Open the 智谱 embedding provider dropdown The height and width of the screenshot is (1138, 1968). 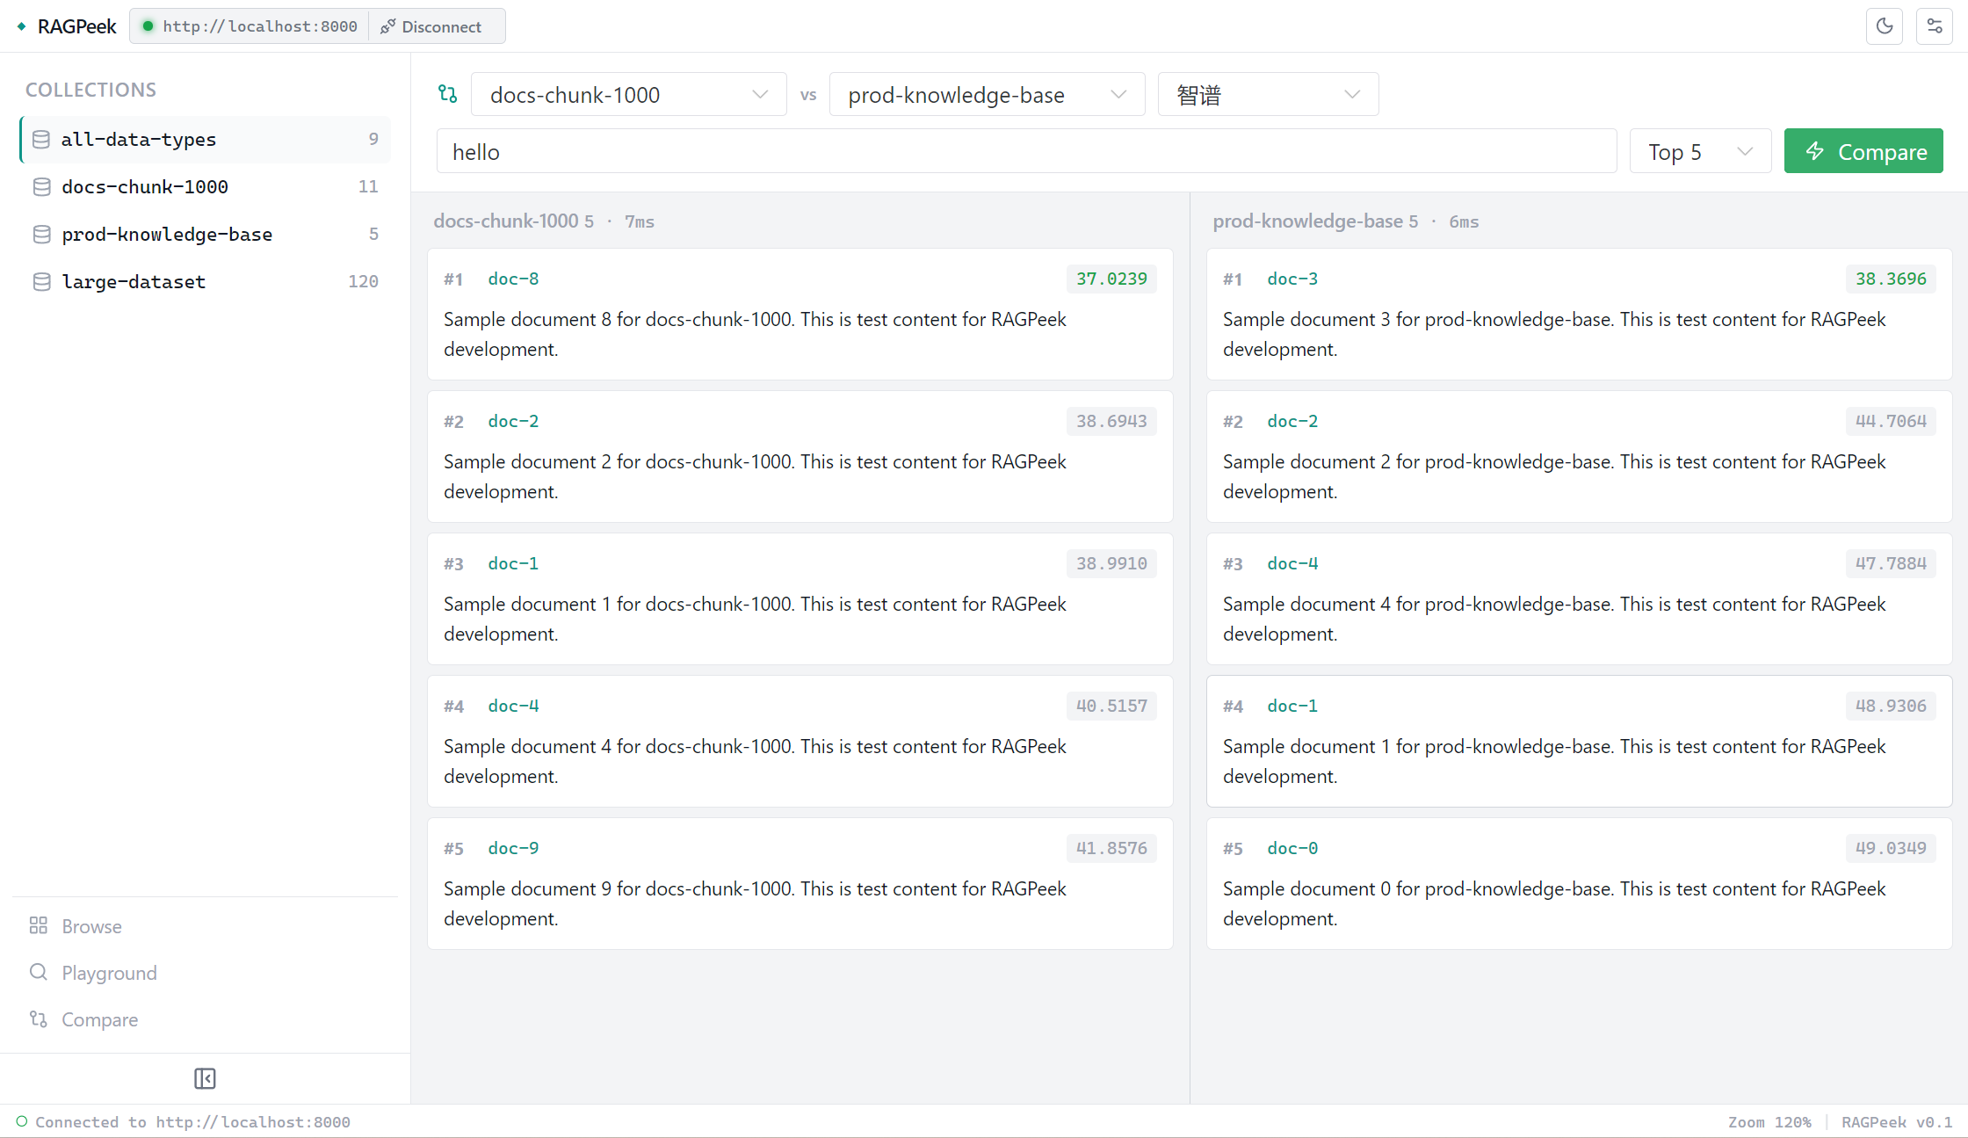[1268, 94]
